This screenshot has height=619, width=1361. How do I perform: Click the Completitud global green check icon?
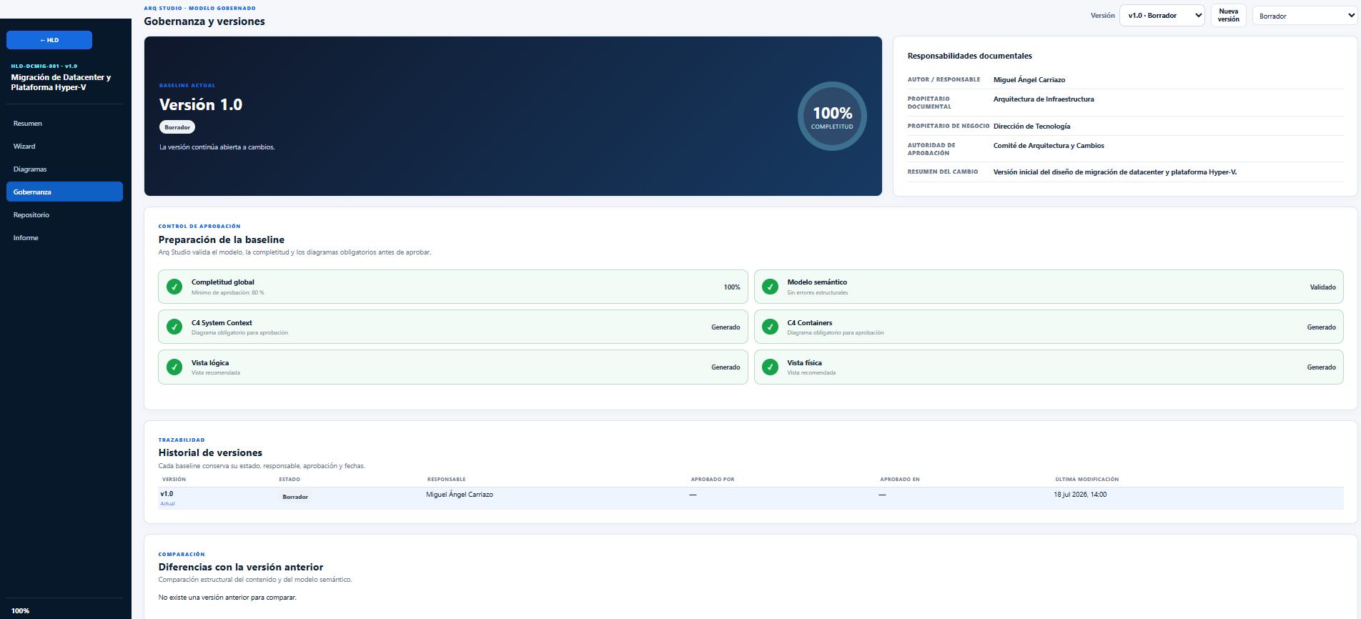tap(174, 287)
